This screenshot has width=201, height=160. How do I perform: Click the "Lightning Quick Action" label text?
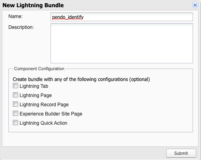[x=43, y=123]
